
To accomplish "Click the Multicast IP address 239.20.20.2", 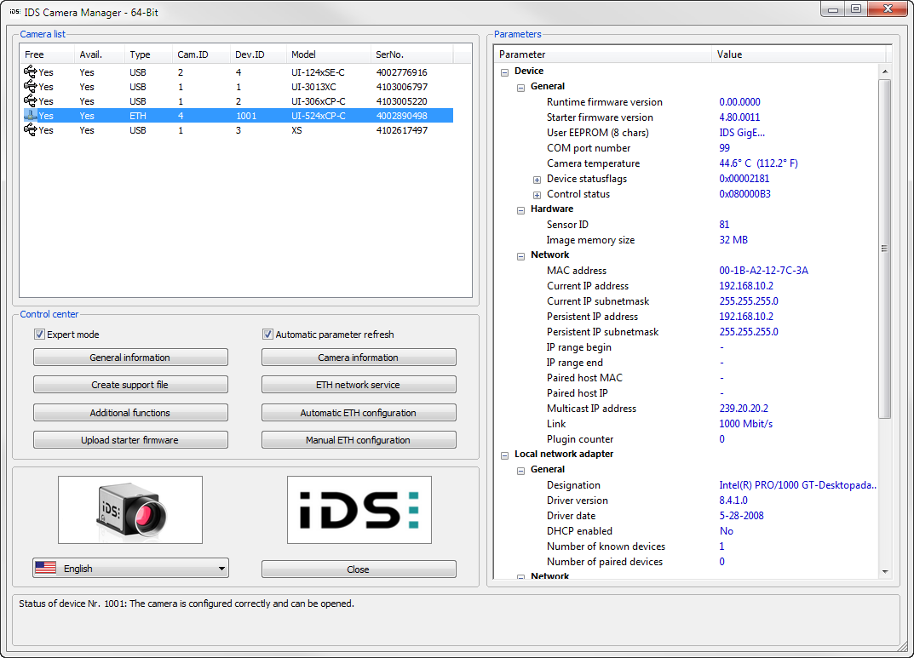I will point(744,409).
